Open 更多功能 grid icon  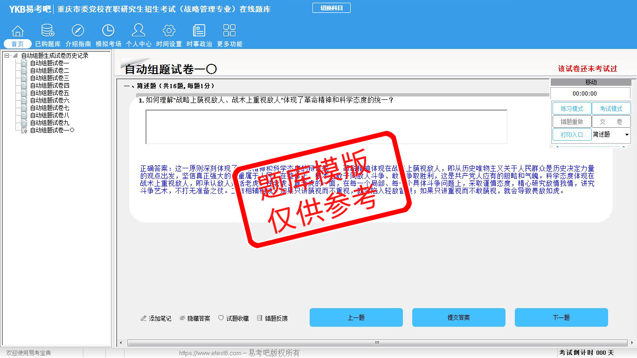[x=229, y=31]
